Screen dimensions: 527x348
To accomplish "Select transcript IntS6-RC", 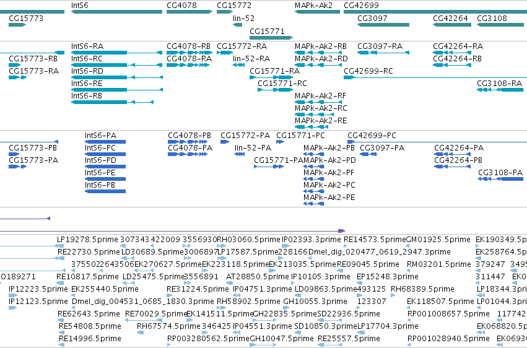I will click(x=116, y=65).
